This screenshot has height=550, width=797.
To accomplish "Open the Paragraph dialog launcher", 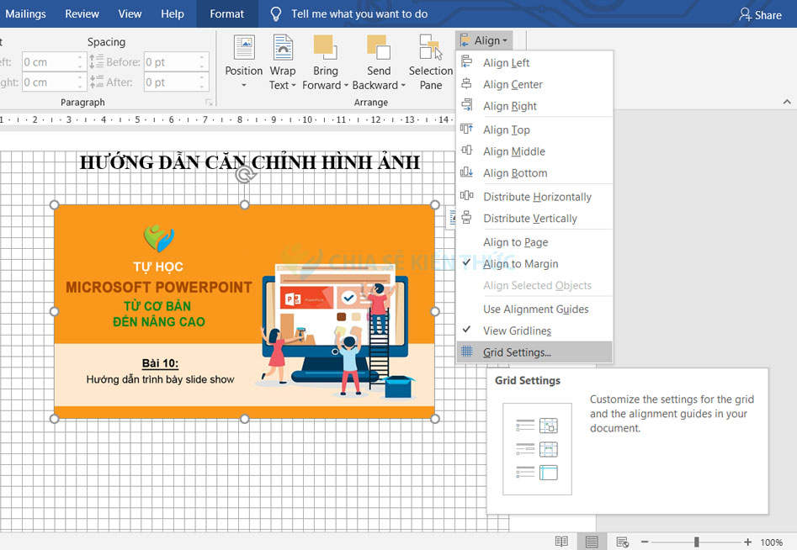I will pos(209,102).
